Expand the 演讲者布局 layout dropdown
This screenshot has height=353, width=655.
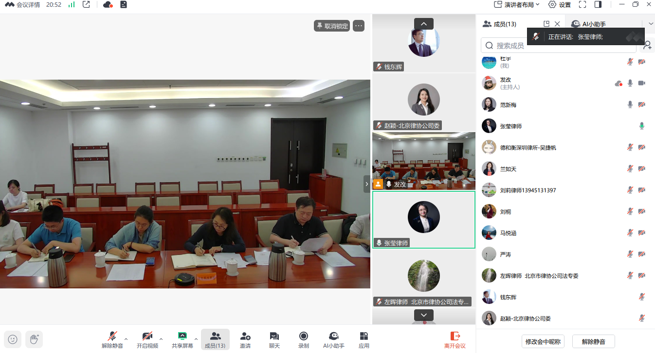(x=517, y=5)
